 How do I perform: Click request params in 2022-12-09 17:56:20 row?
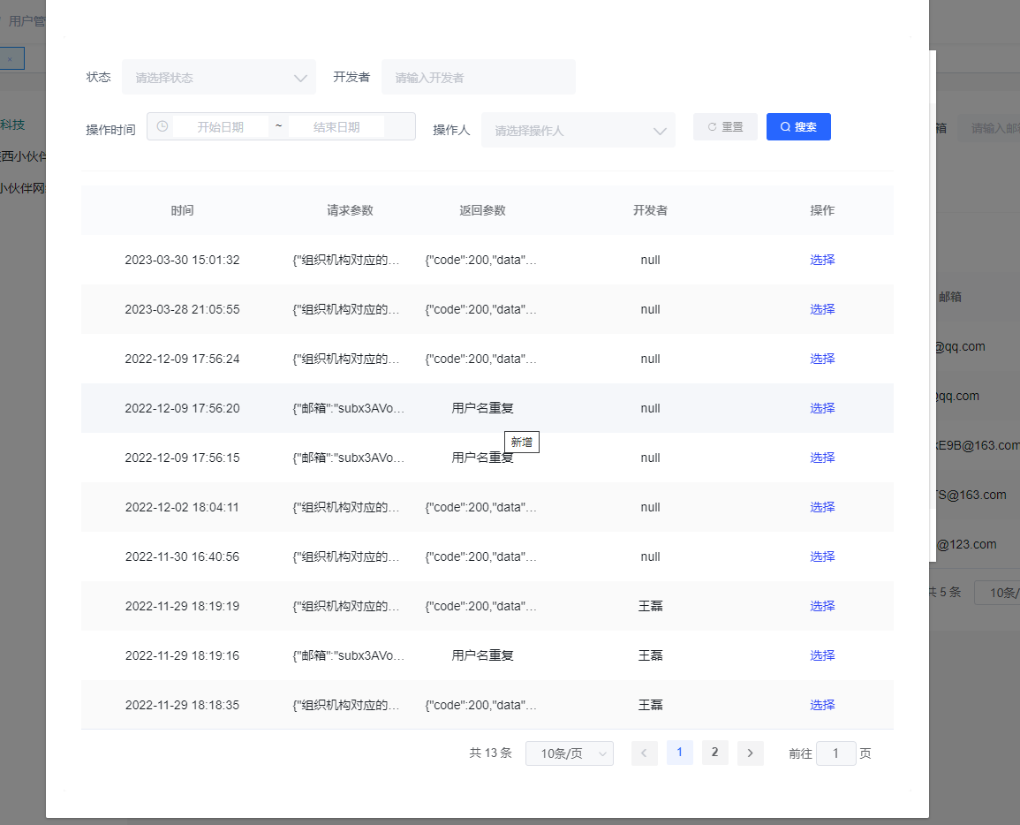coord(349,408)
